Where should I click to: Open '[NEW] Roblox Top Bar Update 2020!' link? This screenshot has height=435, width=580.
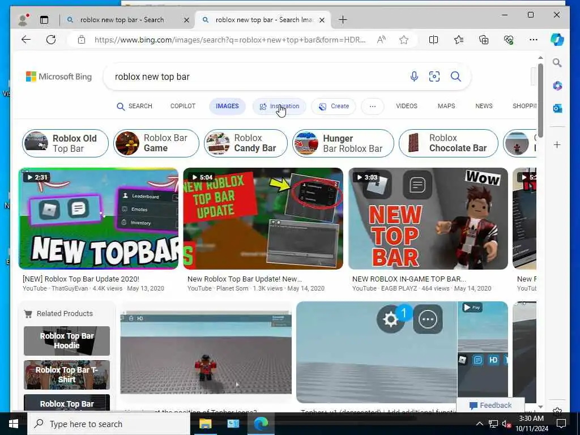pyautogui.click(x=80, y=279)
